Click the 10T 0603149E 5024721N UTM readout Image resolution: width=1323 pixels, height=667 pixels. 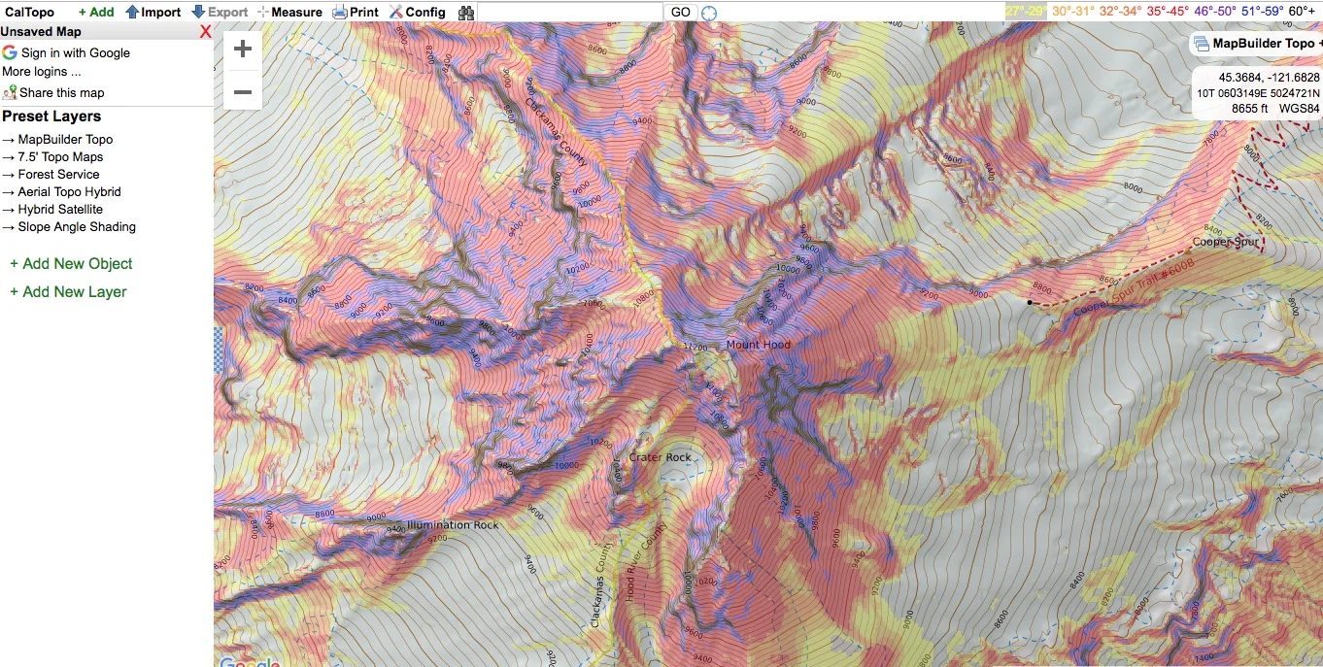1258,93
